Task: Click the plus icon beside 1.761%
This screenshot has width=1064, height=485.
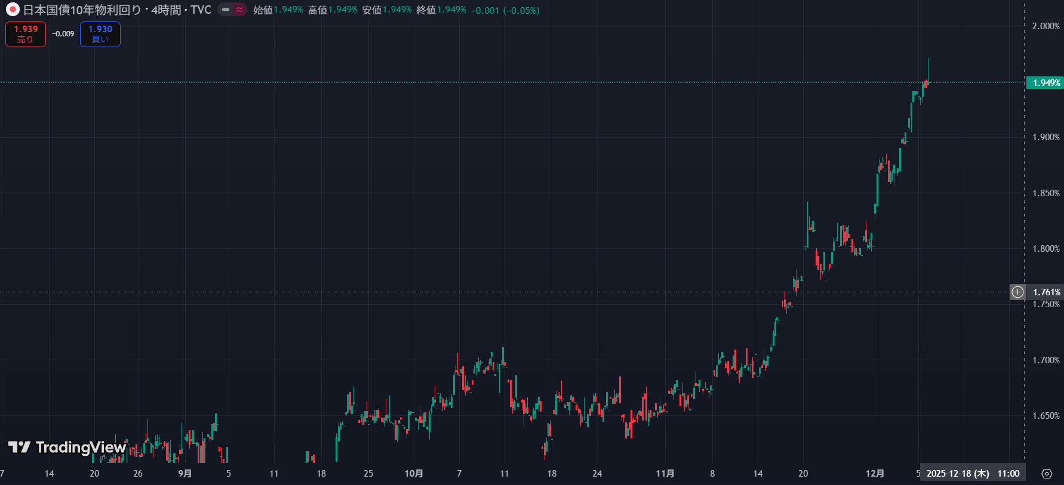Action: [1017, 292]
